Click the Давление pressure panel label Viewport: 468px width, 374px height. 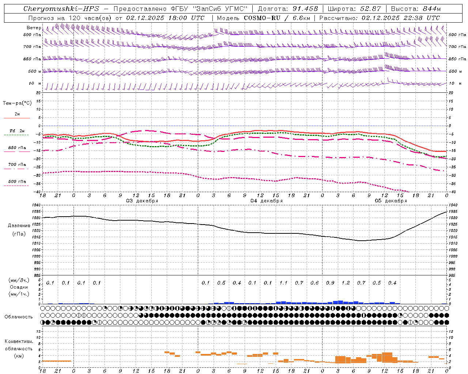[19, 226]
